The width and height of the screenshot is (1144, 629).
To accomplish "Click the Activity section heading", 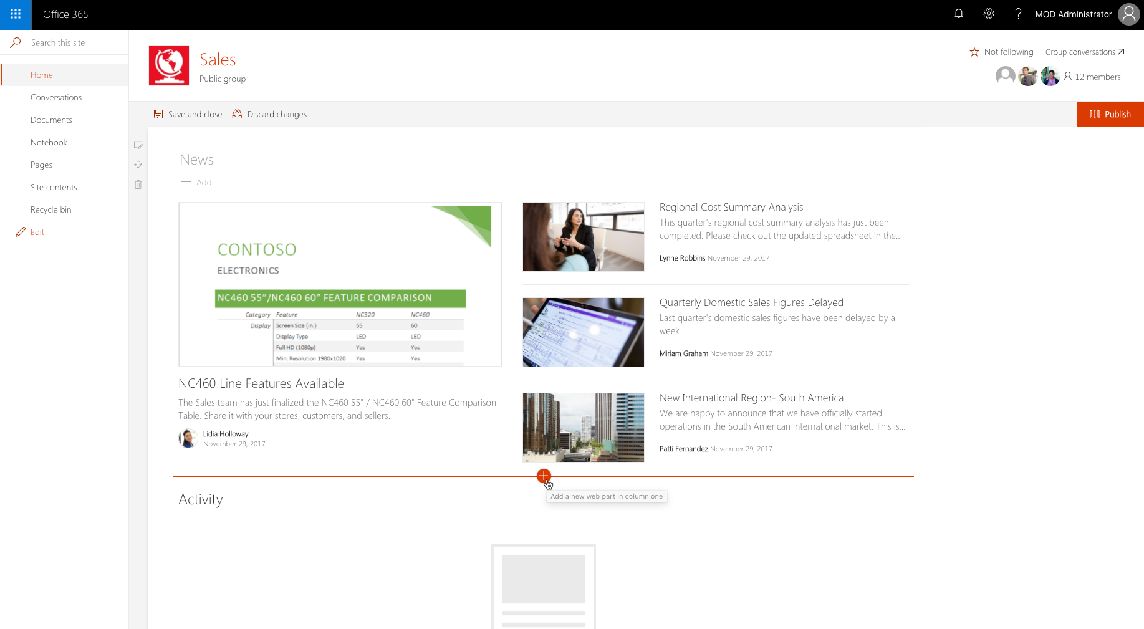I will (200, 499).
